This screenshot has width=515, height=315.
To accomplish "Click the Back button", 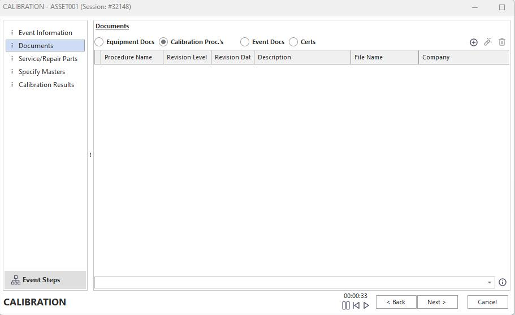I will pyautogui.click(x=396, y=302).
